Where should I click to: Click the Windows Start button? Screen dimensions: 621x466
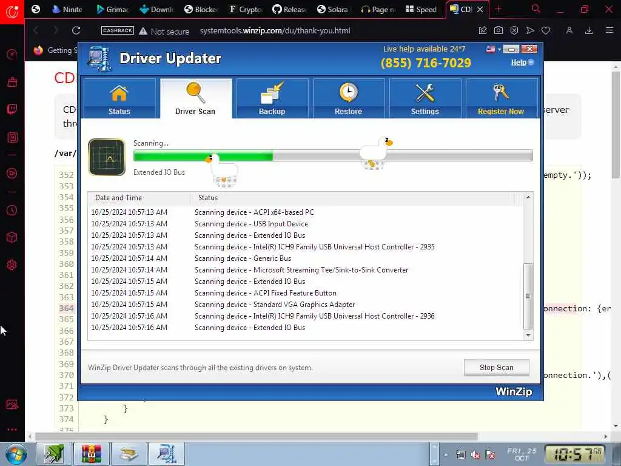pyautogui.click(x=16, y=454)
